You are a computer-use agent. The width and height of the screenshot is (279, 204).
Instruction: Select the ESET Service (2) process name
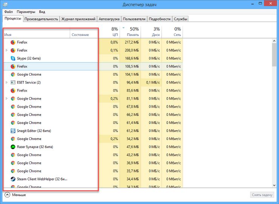29,82
